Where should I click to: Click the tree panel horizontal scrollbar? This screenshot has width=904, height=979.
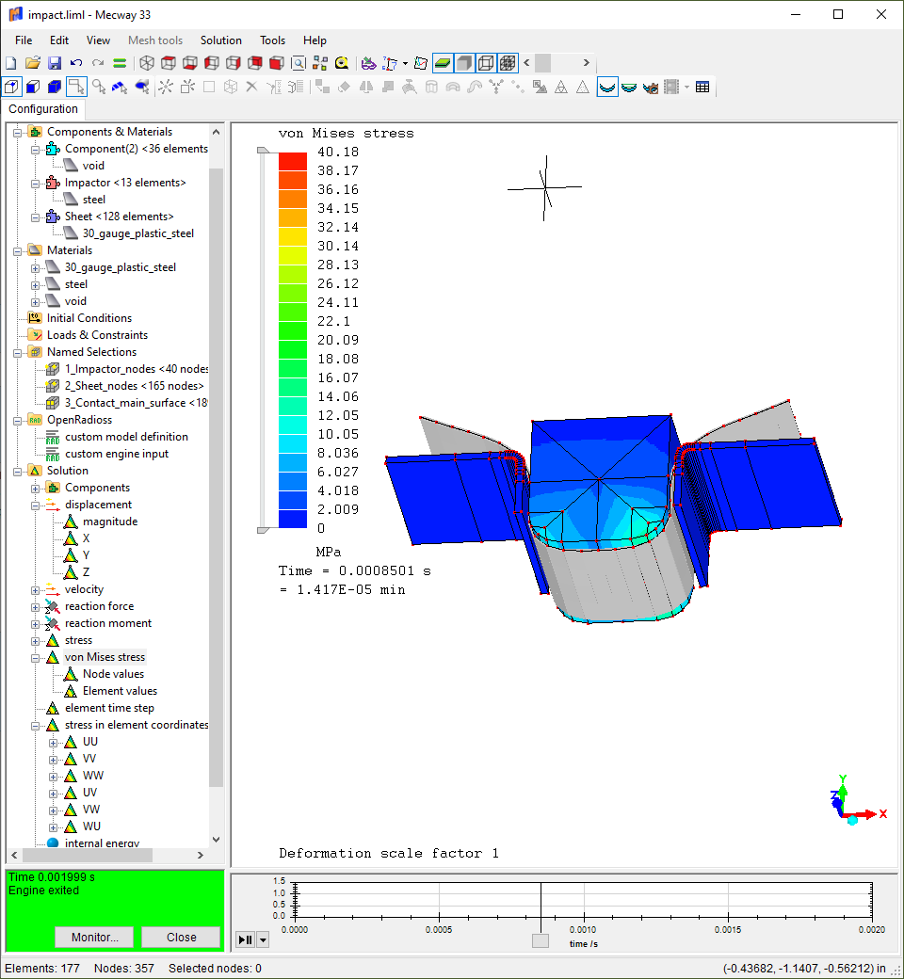[88, 855]
